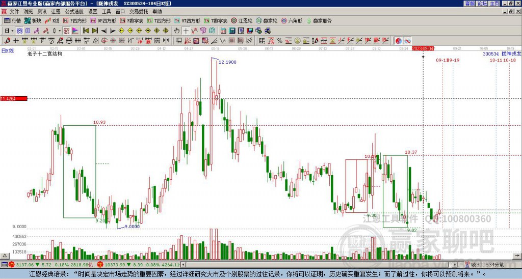Click the angle line tool icon
The width and height of the screenshot is (522, 279).
point(214,41)
